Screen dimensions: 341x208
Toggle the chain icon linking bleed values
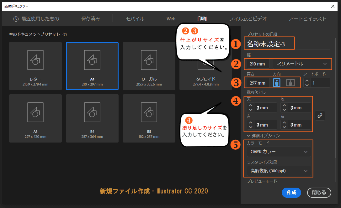tap(320, 116)
